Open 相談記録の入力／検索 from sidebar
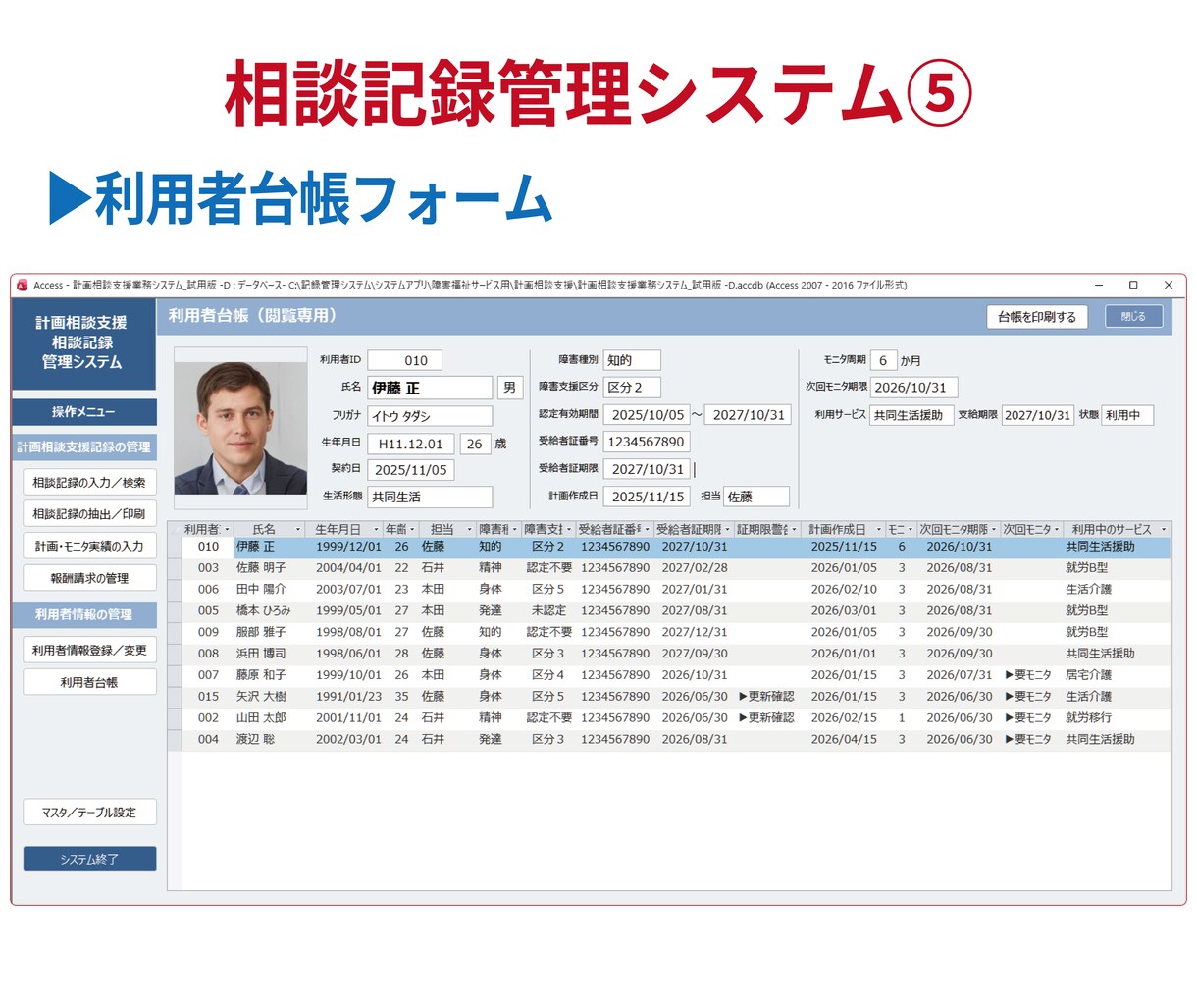Viewport: 1197px width, 998px height. (x=89, y=482)
